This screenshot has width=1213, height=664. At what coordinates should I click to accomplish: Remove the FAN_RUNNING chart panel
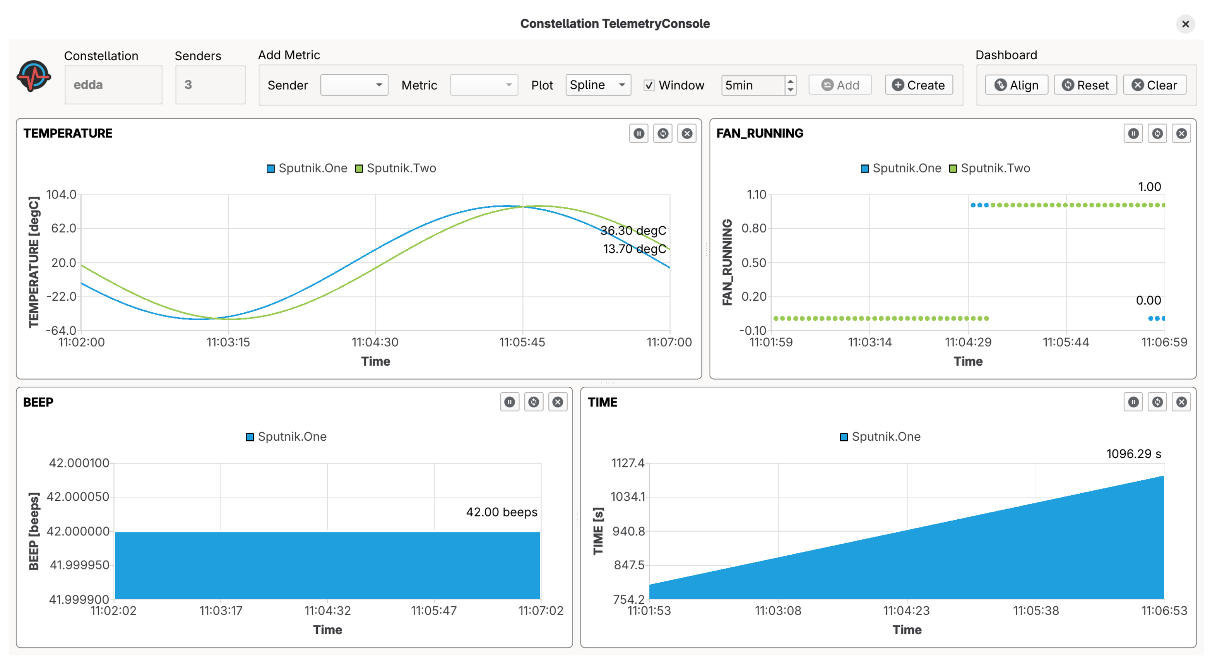tap(1181, 134)
